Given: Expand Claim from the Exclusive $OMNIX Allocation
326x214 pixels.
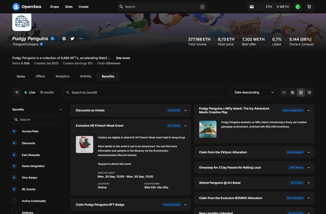Looking at the screenshot, I should coord(309,198).
